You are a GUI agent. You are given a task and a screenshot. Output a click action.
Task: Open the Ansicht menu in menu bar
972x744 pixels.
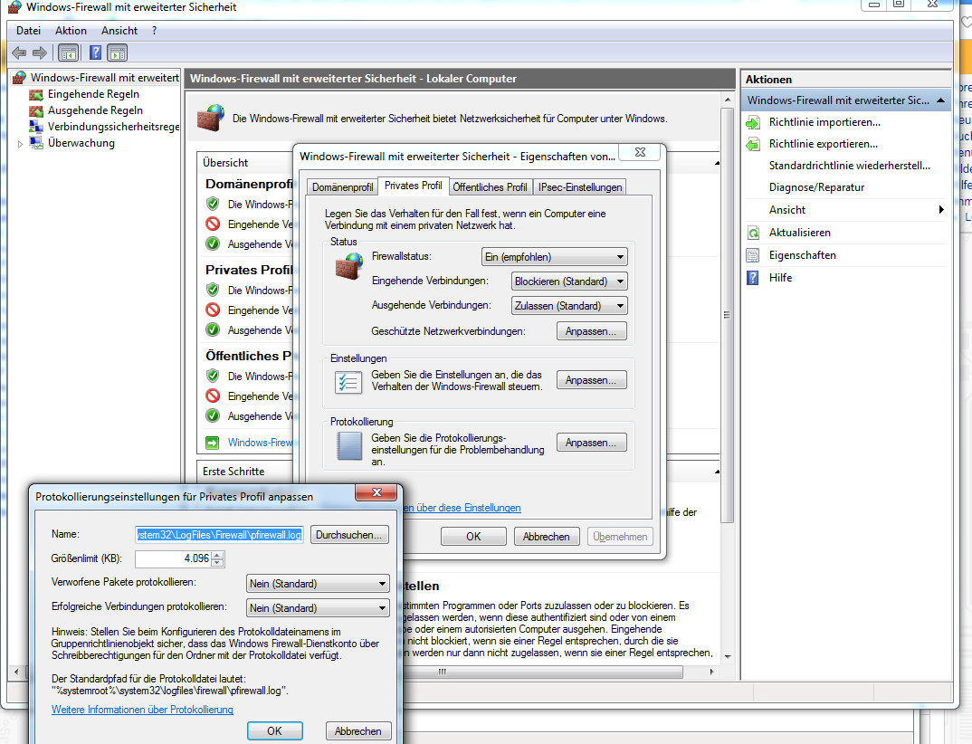(x=119, y=31)
